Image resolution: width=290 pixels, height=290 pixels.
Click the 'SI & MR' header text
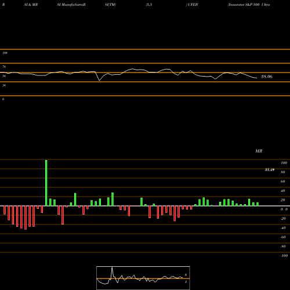click(31, 5)
